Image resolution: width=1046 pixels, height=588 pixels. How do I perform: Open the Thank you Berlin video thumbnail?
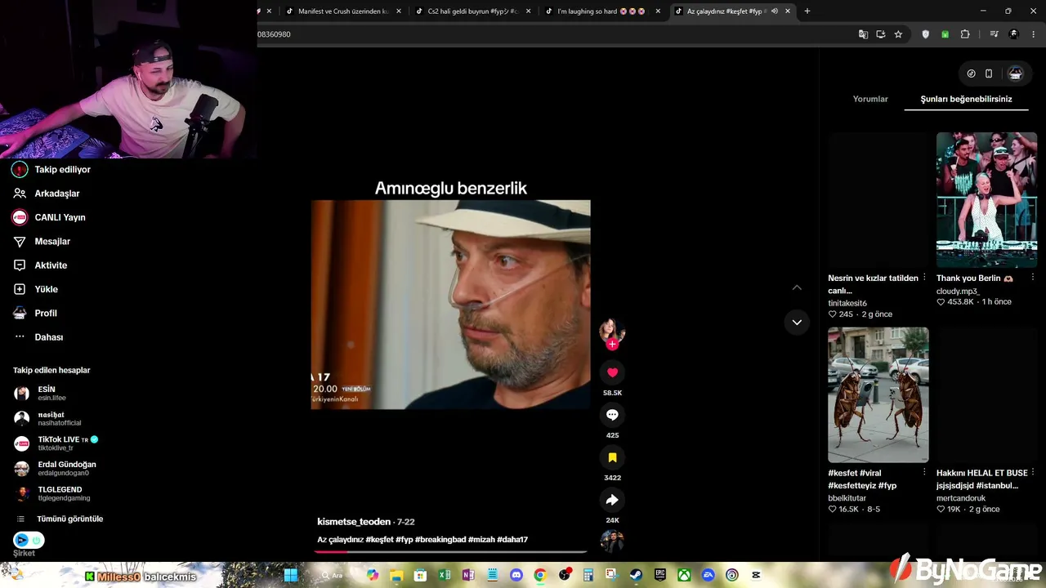click(x=986, y=200)
